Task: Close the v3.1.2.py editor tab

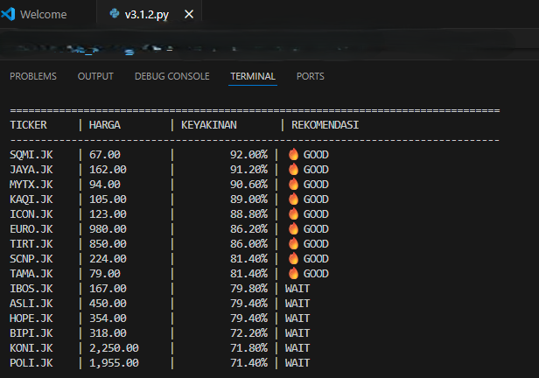Action: [186, 15]
